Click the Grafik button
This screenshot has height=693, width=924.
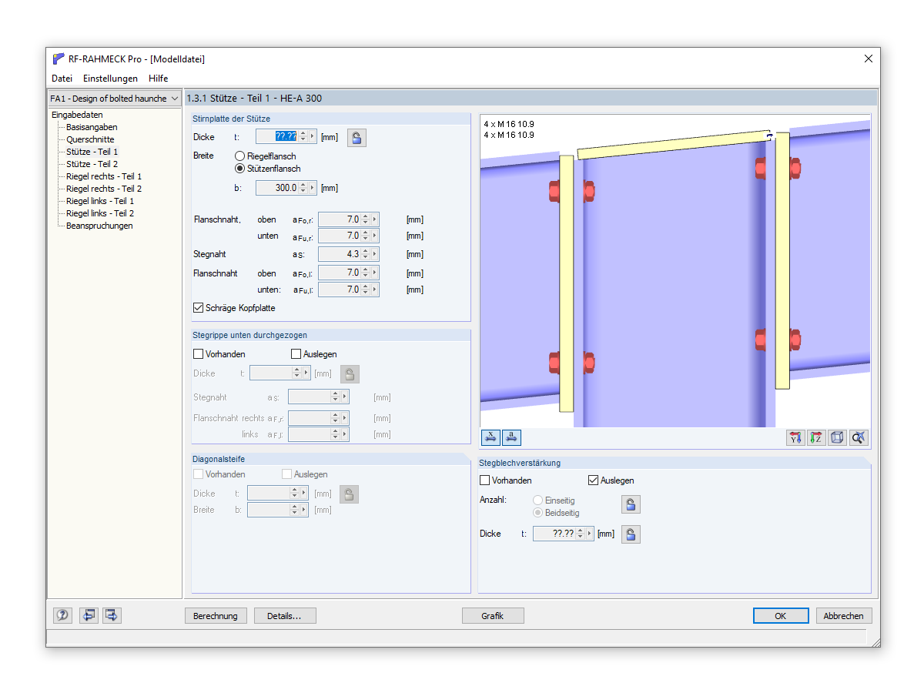(493, 616)
